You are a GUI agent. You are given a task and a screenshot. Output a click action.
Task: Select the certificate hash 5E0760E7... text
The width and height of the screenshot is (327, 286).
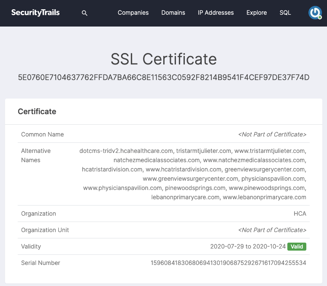(x=164, y=78)
